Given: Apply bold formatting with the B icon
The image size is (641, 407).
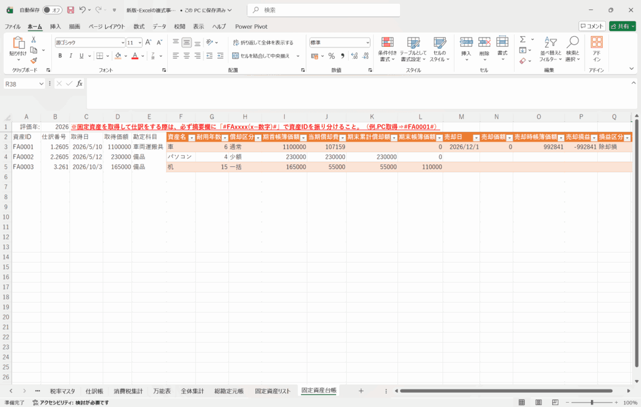Looking at the screenshot, I should 61,56.
